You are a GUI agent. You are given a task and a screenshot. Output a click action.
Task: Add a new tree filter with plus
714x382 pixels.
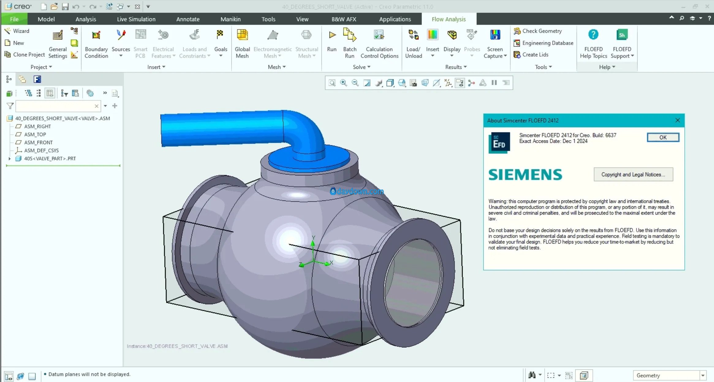click(115, 106)
